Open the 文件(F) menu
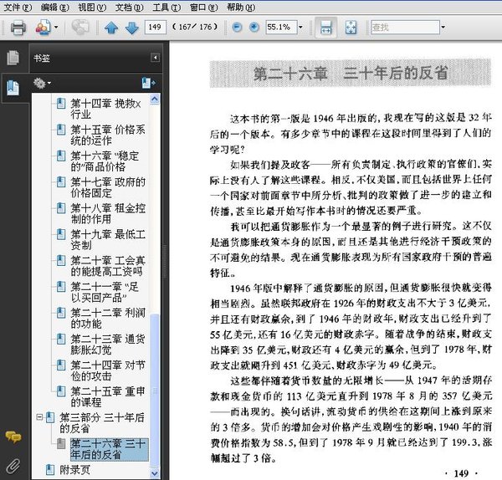502x480 pixels. (x=18, y=7)
